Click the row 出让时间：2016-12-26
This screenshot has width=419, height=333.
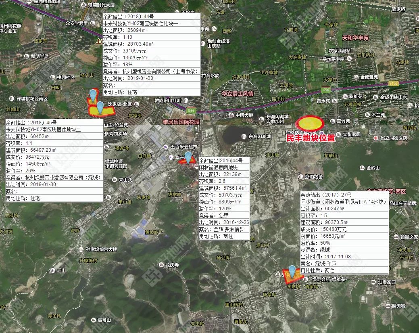point(224,222)
